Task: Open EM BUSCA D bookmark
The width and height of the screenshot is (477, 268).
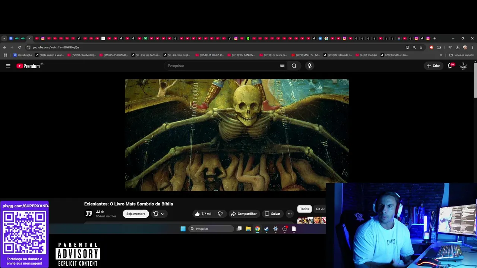Action: (x=209, y=55)
